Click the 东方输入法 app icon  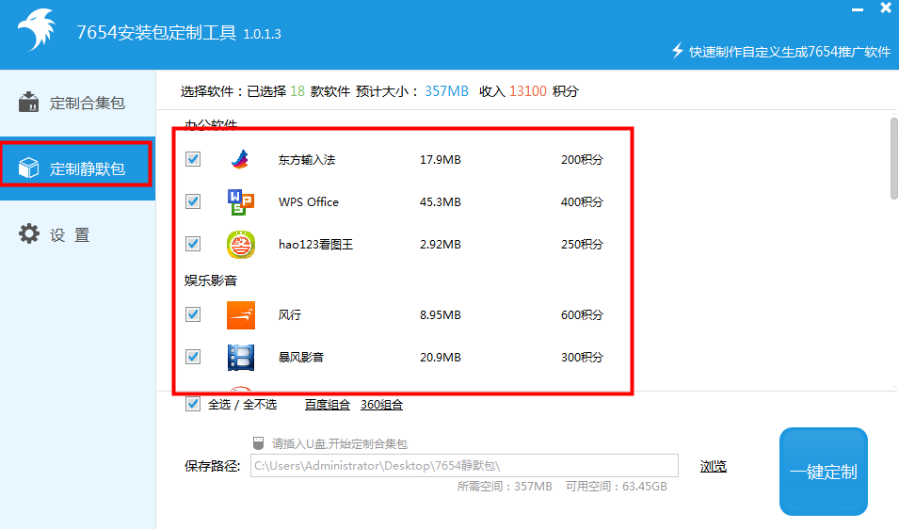click(241, 159)
